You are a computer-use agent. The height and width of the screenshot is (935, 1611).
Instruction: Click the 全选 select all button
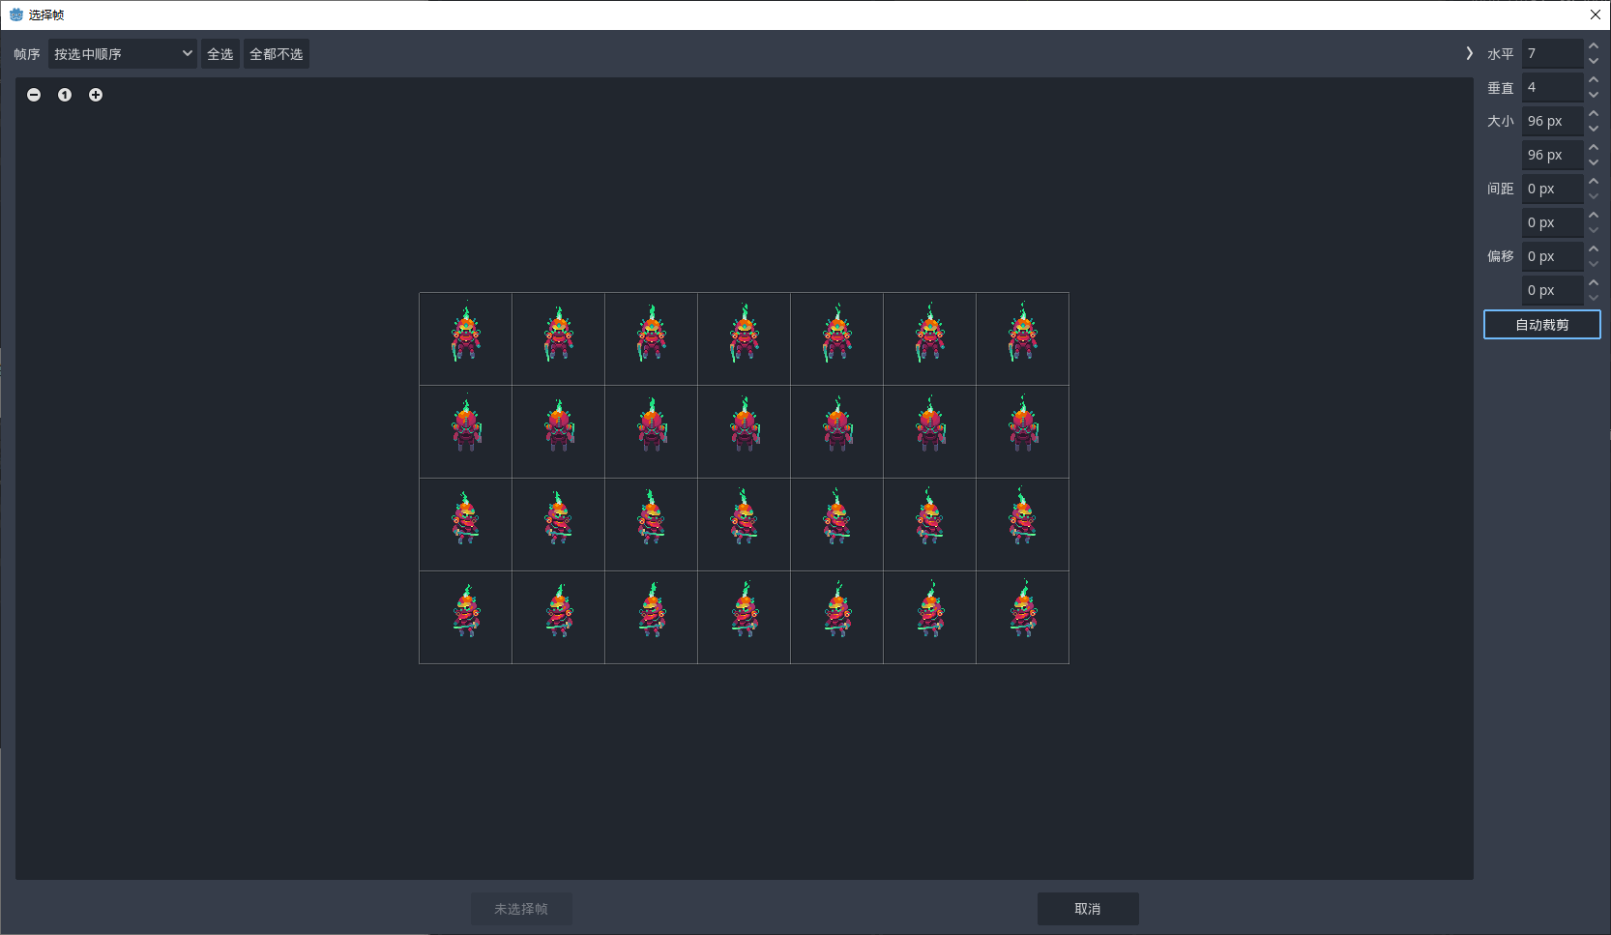point(220,54)
